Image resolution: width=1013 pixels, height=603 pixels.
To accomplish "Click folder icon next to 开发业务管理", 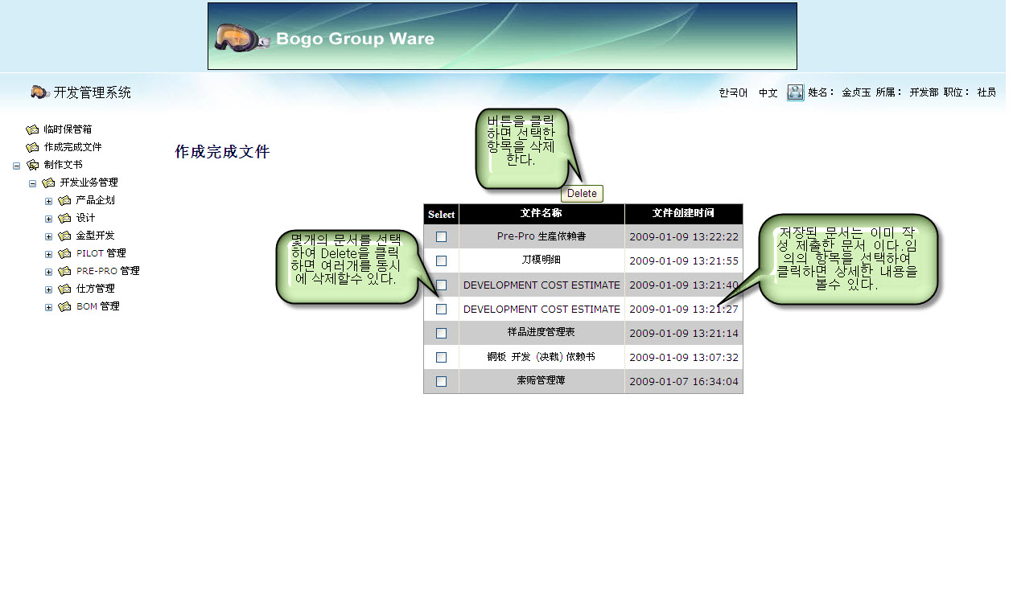I will [x=48, y=183].
